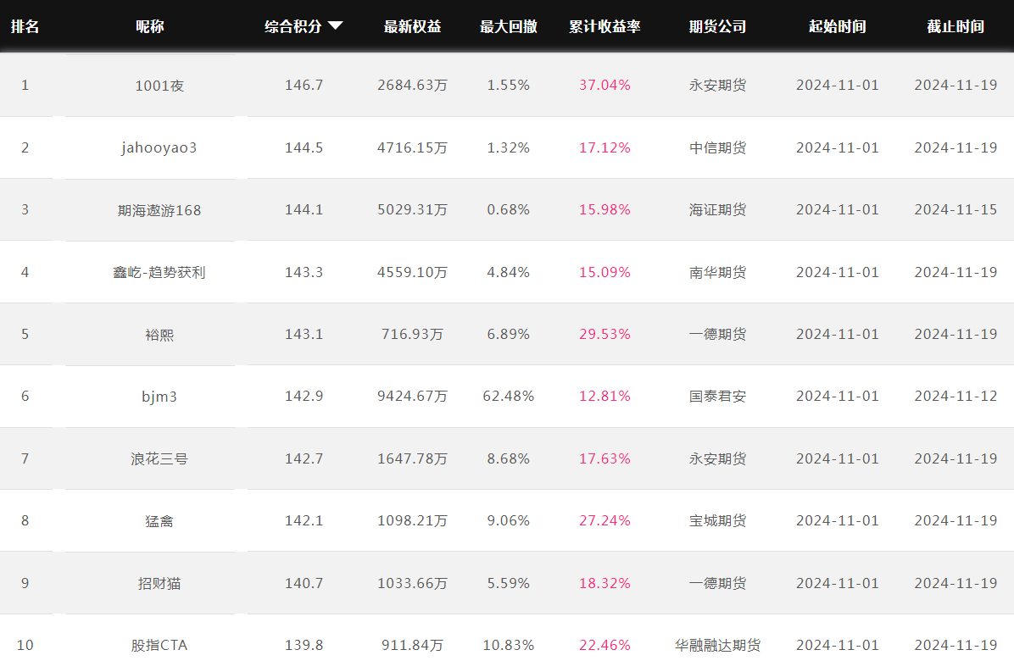This screenshot has height=672, width=1014.
Task: Click the 综合积分 column header text
Action: pos(293,26)
